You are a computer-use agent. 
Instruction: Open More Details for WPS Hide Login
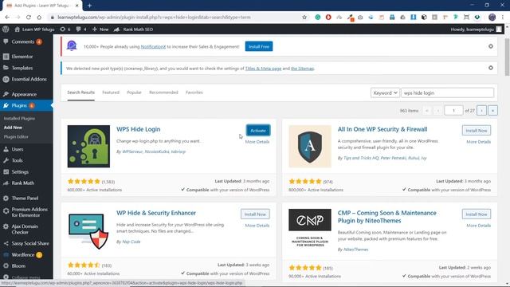point(257,142)
